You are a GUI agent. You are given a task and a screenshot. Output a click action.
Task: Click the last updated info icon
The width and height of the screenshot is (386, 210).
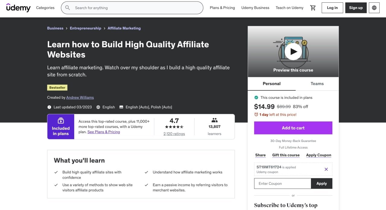pos(49,107)
